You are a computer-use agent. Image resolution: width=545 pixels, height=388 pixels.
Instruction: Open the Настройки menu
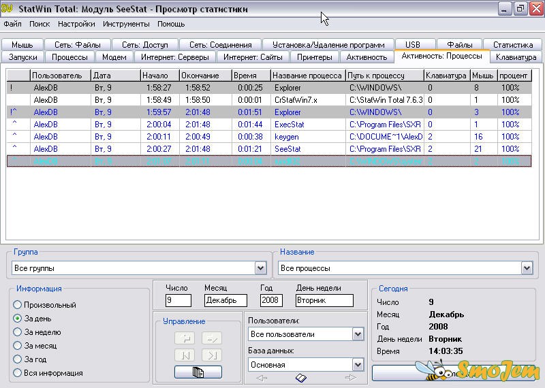coord(76,24)
